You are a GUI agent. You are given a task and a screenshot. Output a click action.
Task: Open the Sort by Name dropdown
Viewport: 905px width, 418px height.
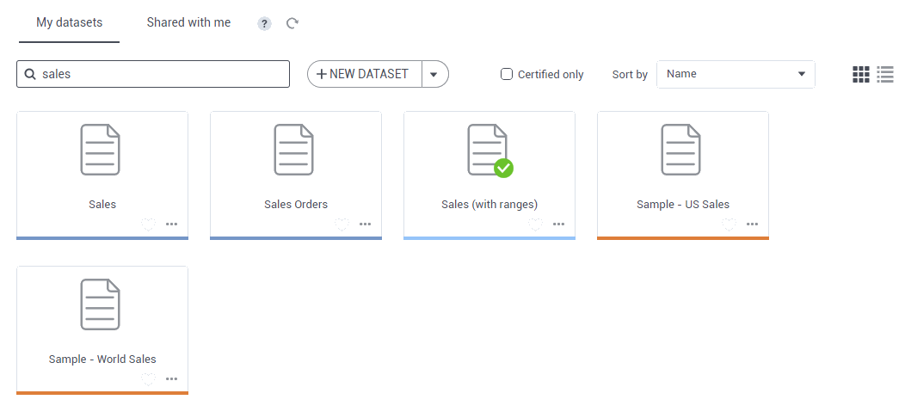click(x=736, y=74)
